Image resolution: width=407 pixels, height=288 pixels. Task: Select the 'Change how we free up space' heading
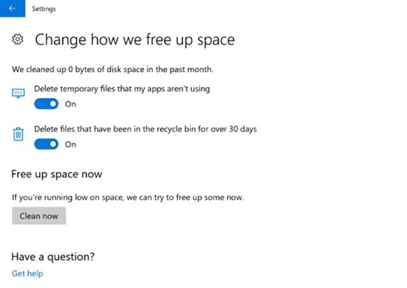[135, 40]
